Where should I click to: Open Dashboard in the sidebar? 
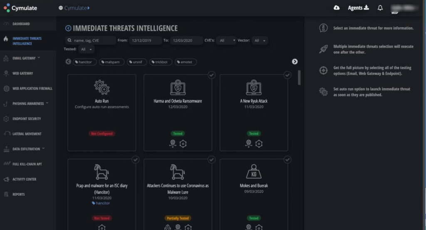21,24
